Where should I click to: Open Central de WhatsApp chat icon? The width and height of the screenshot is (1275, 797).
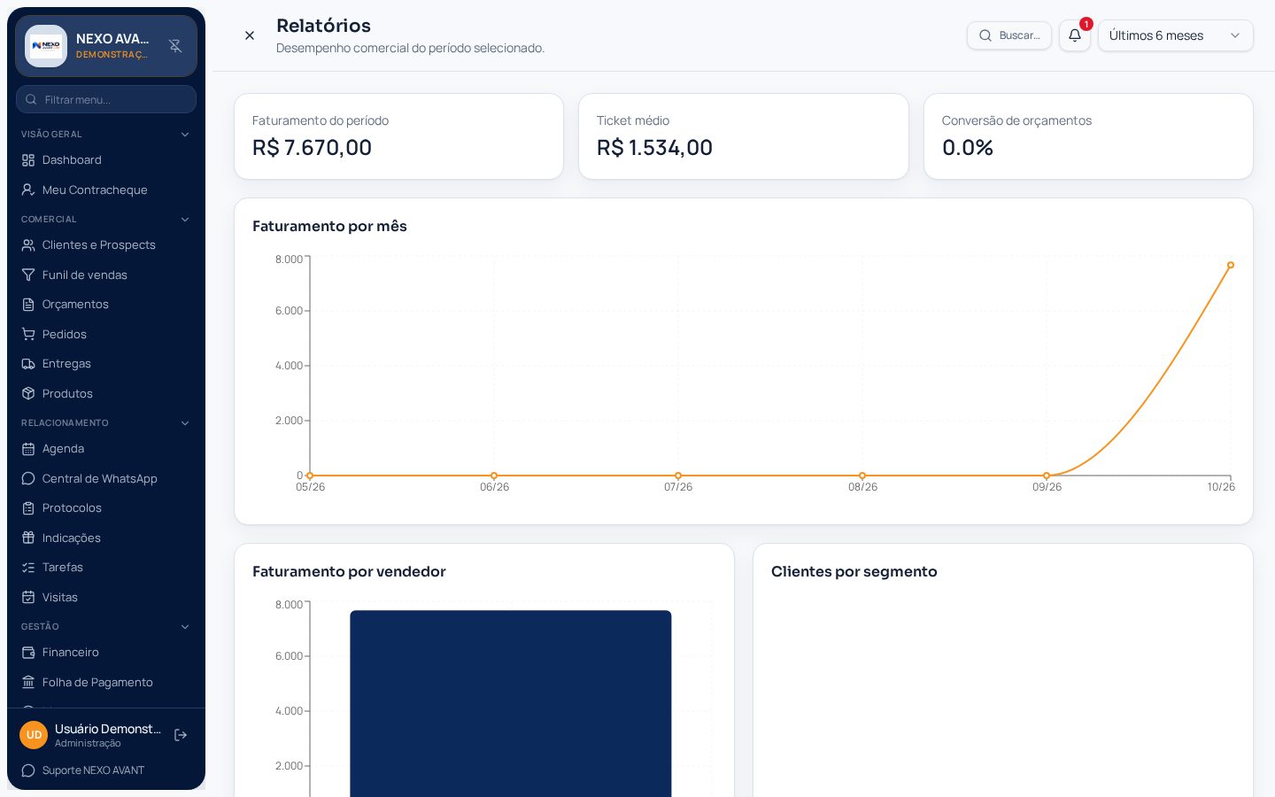[x=28, y=479]
